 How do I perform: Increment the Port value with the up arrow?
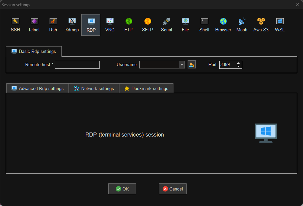click(x=239, y=63)
